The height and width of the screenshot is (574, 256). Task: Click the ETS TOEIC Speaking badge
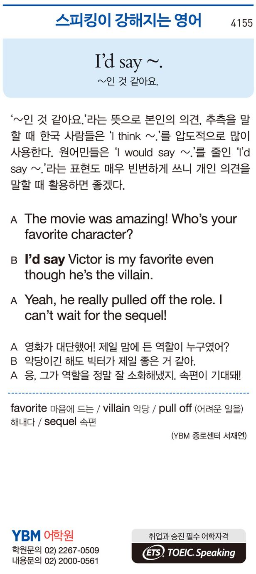click(x=189, y=553)
